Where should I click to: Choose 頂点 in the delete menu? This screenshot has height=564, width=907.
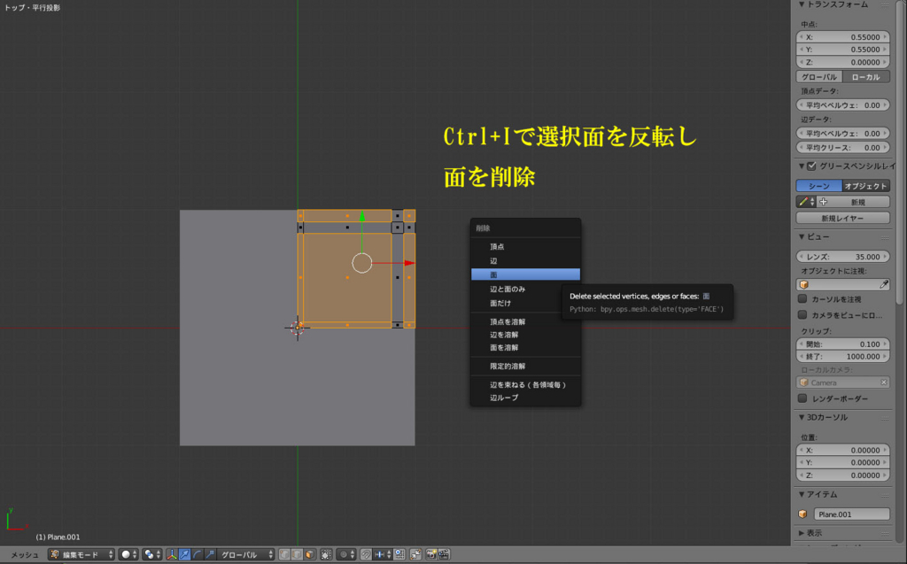pyautogui.click(x=525, y=246)
